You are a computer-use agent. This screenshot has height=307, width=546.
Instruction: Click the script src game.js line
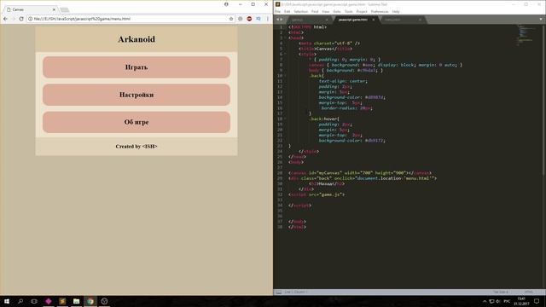[x=317, y=194]
